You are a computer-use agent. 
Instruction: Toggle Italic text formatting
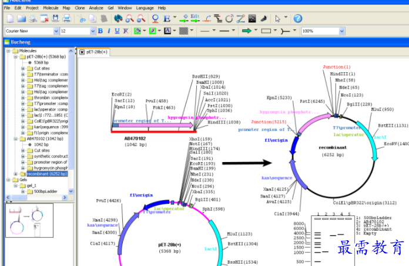[x=109, y=31]
